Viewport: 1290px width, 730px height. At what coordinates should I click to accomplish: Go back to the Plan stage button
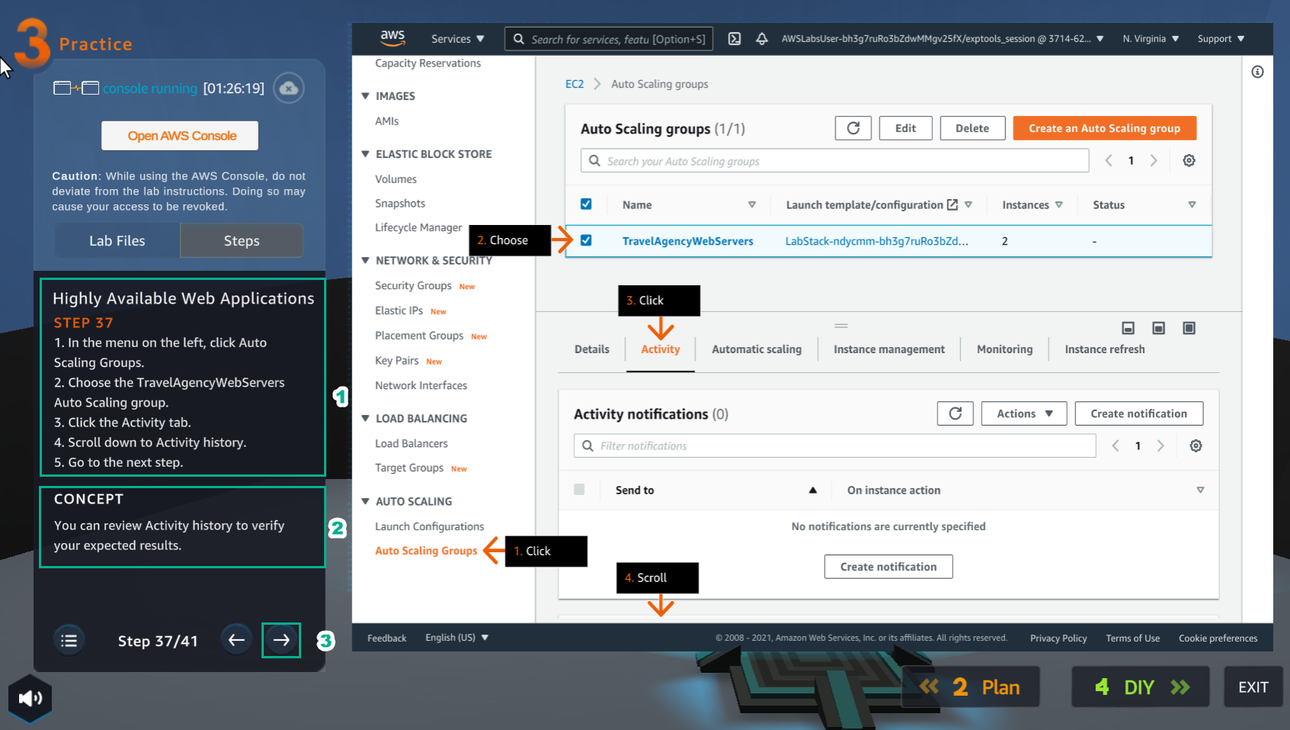pyautogui.click(x=971, y=687)
